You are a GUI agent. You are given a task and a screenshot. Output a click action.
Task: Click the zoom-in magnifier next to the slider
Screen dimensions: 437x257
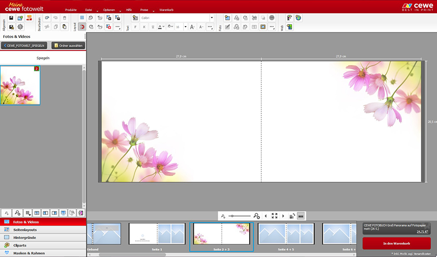click(x=257, y=216)
